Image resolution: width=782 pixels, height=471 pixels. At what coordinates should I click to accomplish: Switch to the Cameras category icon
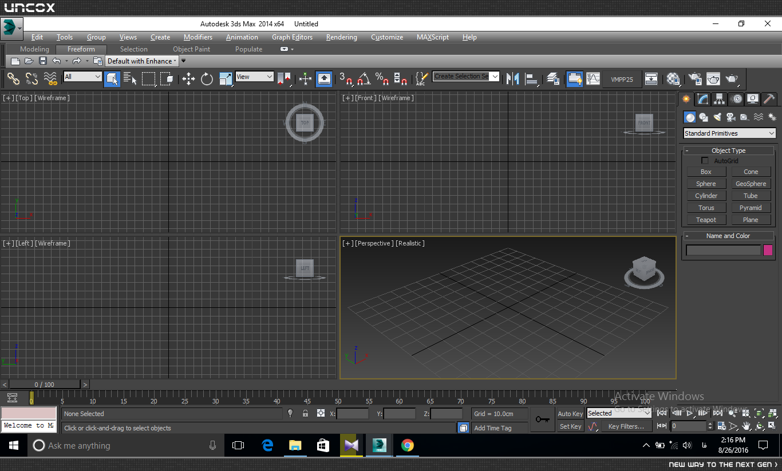pos(731,117)
